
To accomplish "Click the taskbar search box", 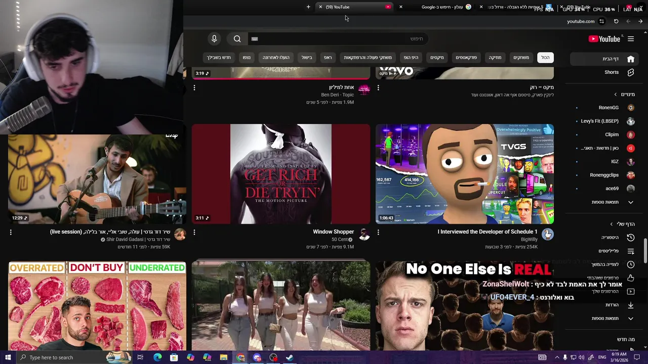I will click(x=75, y=357).
